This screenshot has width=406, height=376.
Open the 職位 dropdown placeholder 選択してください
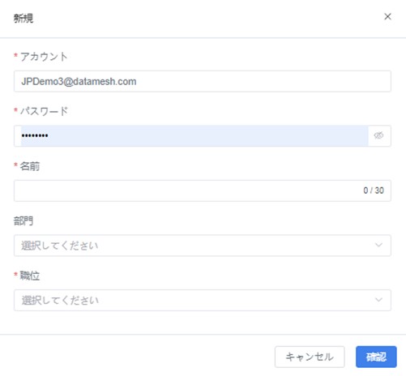(60, 301)
